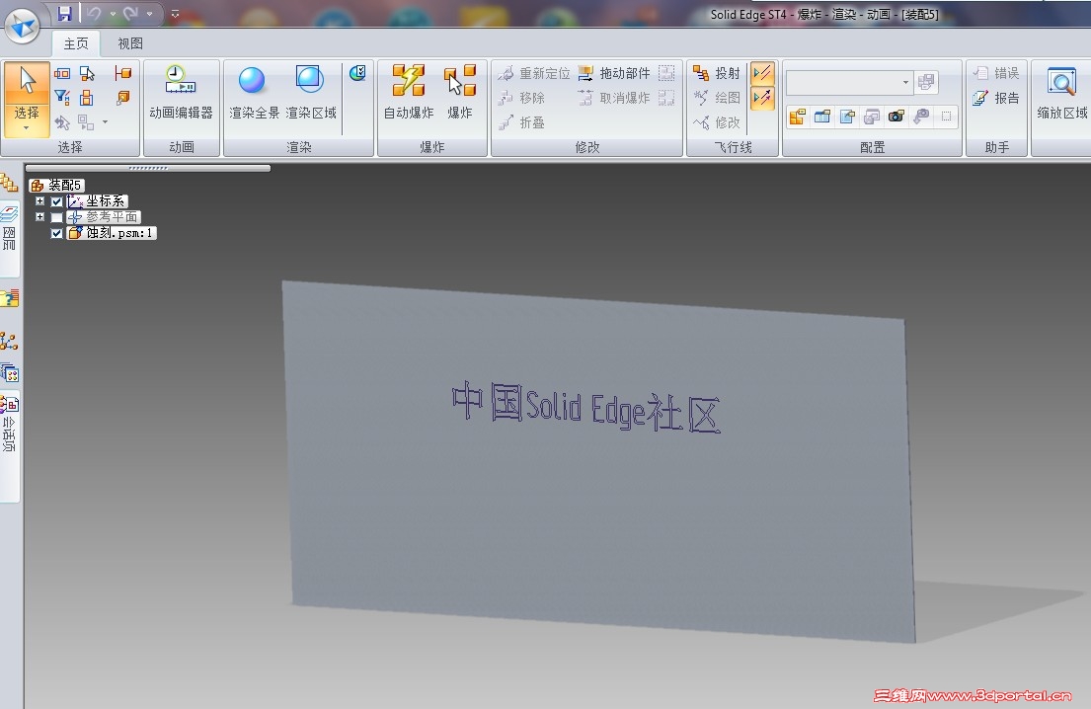This screenshot has width=1091, height=709.
Task: Click the second 配置 table icon
Action: click(822, 117)
